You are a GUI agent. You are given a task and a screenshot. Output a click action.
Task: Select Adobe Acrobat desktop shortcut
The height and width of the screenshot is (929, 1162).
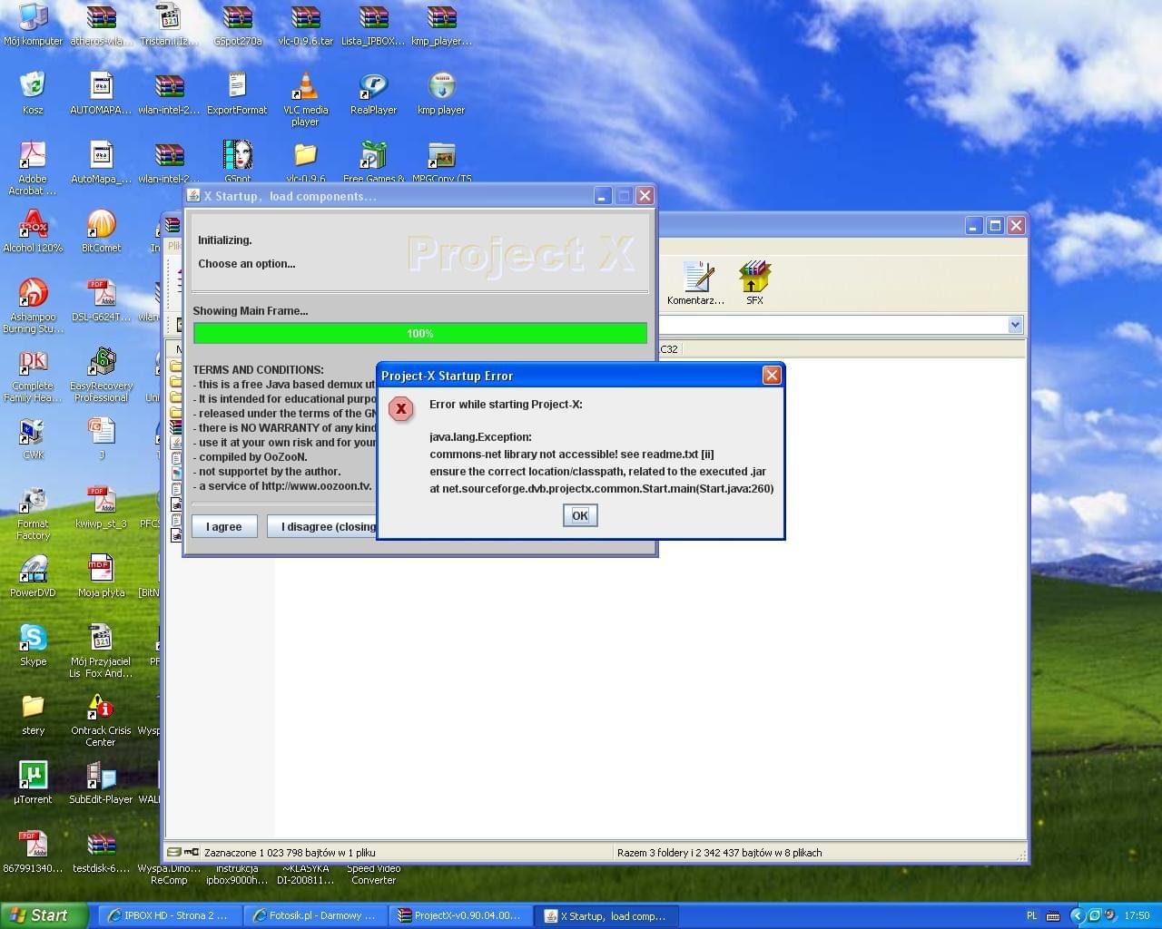(x=33, y=168)
